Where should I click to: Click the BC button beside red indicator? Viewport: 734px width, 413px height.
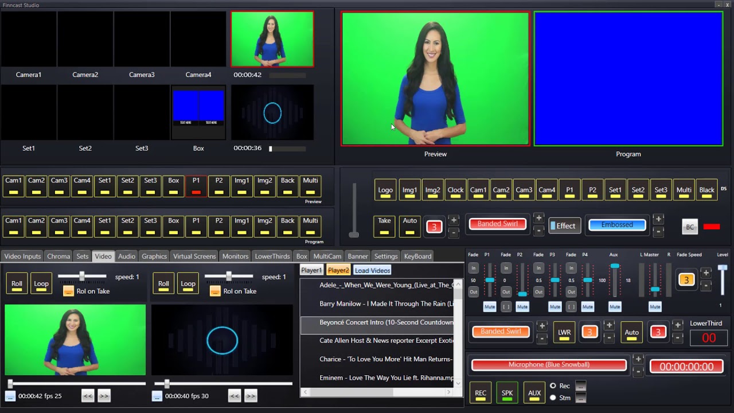(690, 227)
